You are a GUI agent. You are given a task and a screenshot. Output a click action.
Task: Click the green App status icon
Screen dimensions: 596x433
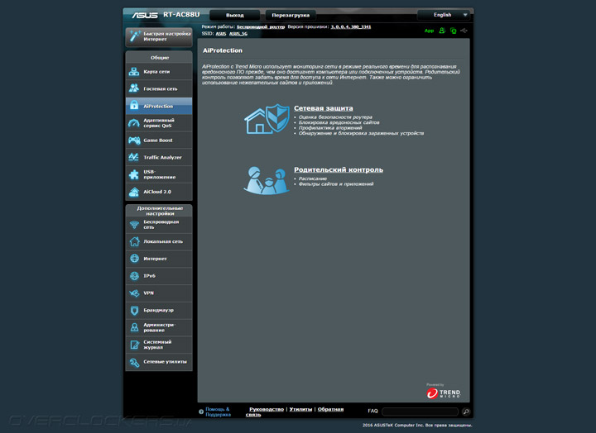429,31
